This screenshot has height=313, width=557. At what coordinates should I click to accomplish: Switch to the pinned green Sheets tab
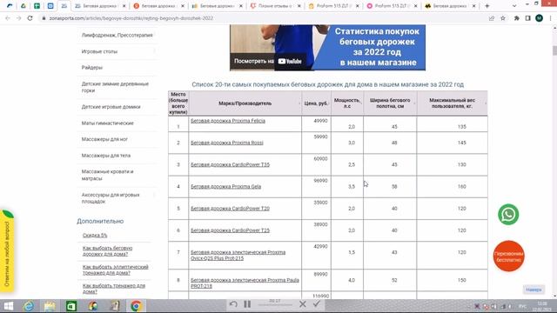point(37,6)
